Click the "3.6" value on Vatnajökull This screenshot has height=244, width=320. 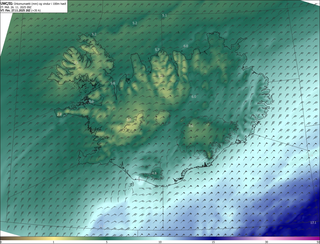point(191,126)
